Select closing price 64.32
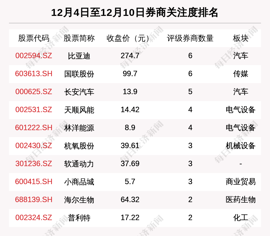This screenshot has width=270, height=236. [130, 200]
